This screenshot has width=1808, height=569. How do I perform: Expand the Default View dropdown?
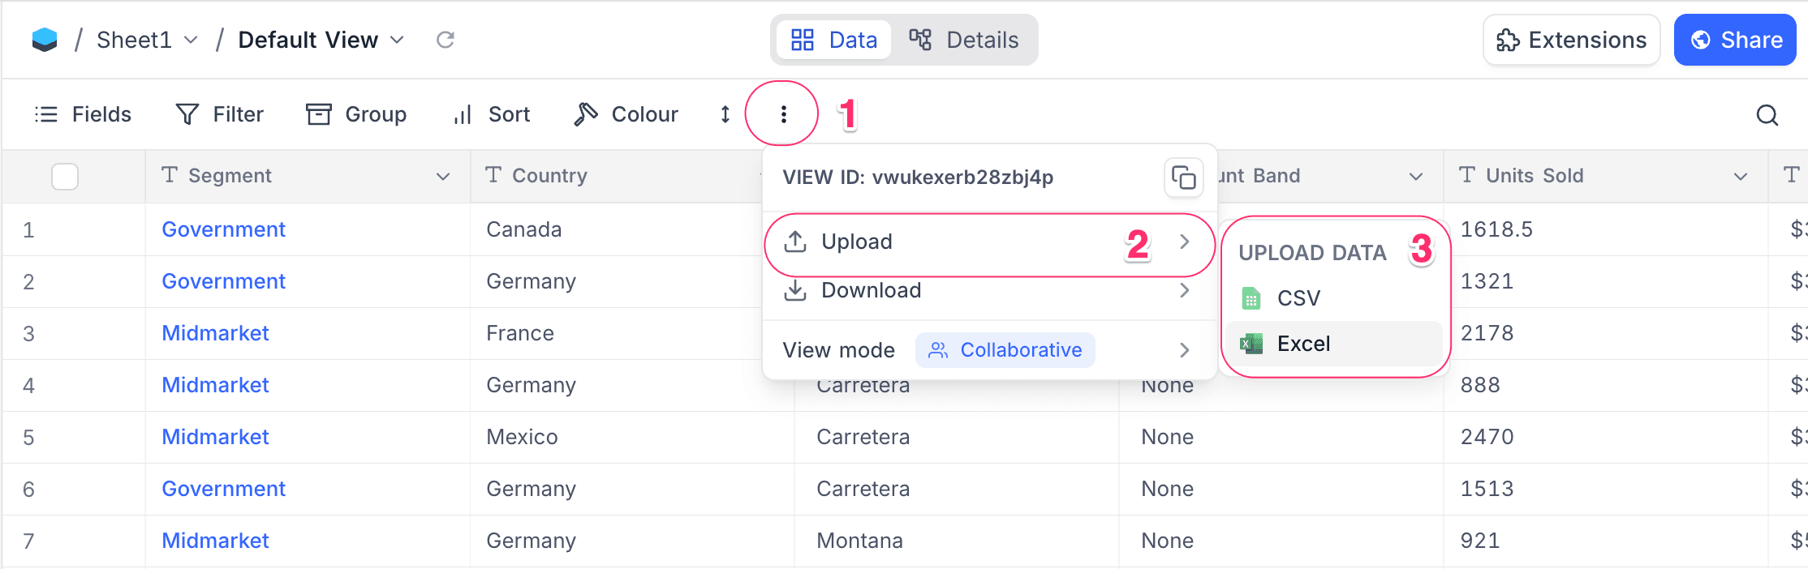coord(397,40)
